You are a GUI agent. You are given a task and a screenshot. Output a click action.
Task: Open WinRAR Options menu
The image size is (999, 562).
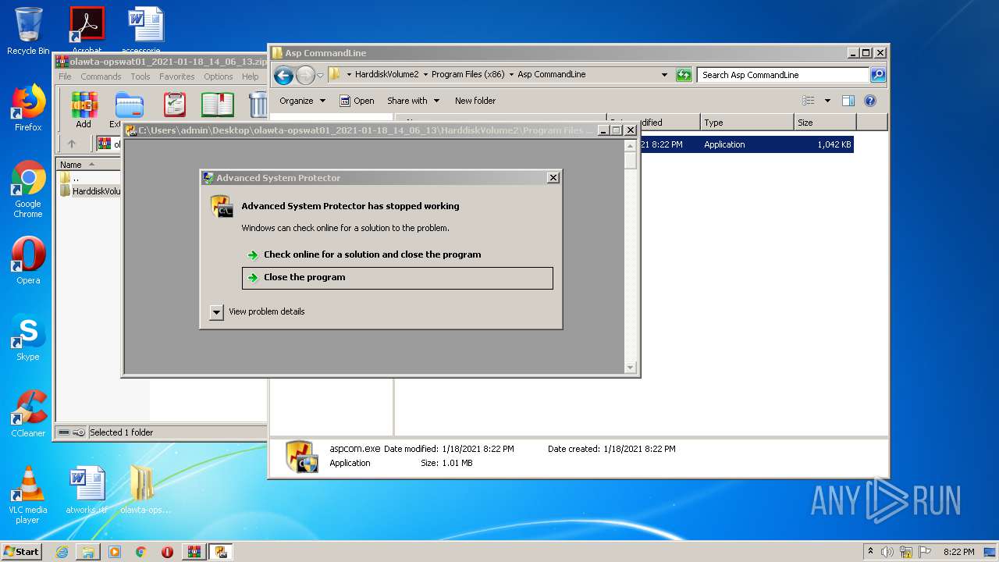(219, 76)
